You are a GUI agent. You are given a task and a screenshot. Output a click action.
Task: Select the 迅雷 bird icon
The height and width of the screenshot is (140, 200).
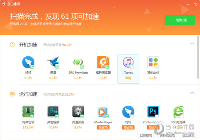click(x=53, y=62)
